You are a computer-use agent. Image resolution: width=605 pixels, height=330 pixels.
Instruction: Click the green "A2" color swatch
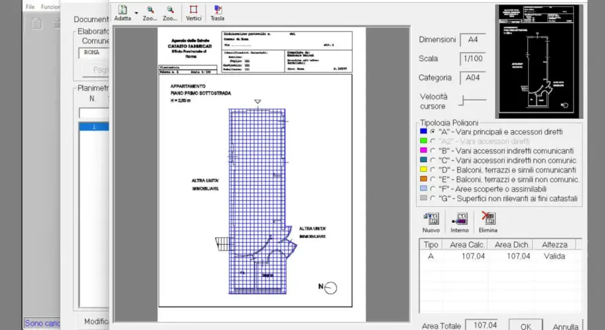click(x=423, y=141)
